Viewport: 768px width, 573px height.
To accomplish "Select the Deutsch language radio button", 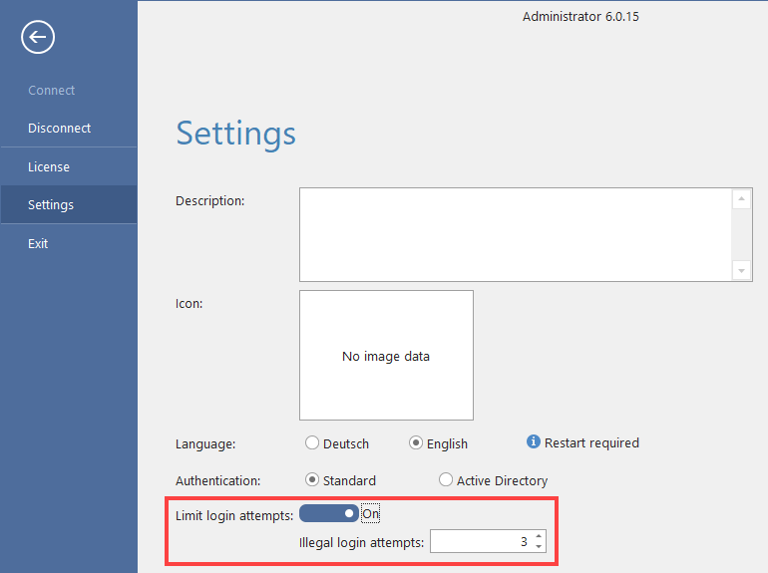I will 312,443.
